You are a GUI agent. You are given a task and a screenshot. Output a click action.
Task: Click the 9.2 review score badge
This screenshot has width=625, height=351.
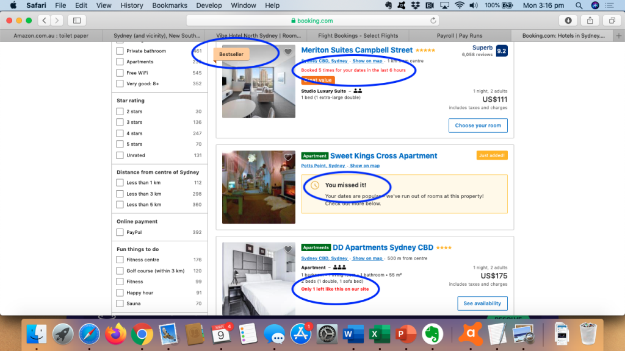[x=502, y=51]
